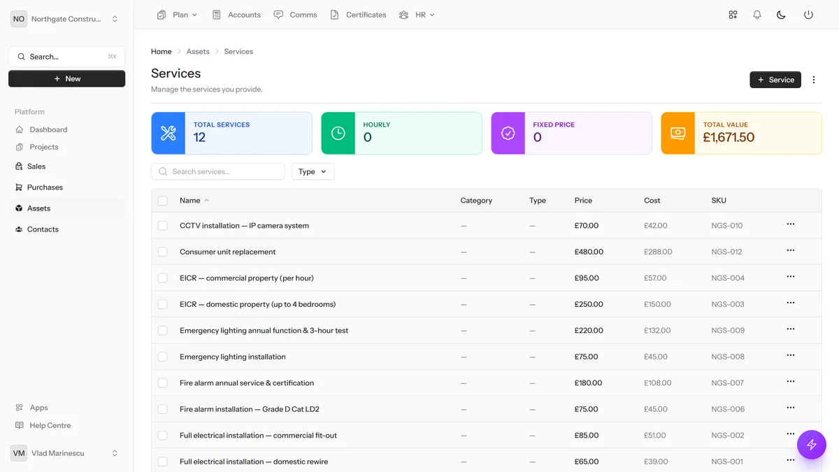Tick checkbox for Fire alarm installation Grade D
839x472 pixels.
163,409
